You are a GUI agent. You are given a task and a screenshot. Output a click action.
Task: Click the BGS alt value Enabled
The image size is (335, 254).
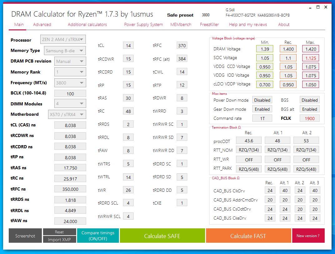point(310,109)
